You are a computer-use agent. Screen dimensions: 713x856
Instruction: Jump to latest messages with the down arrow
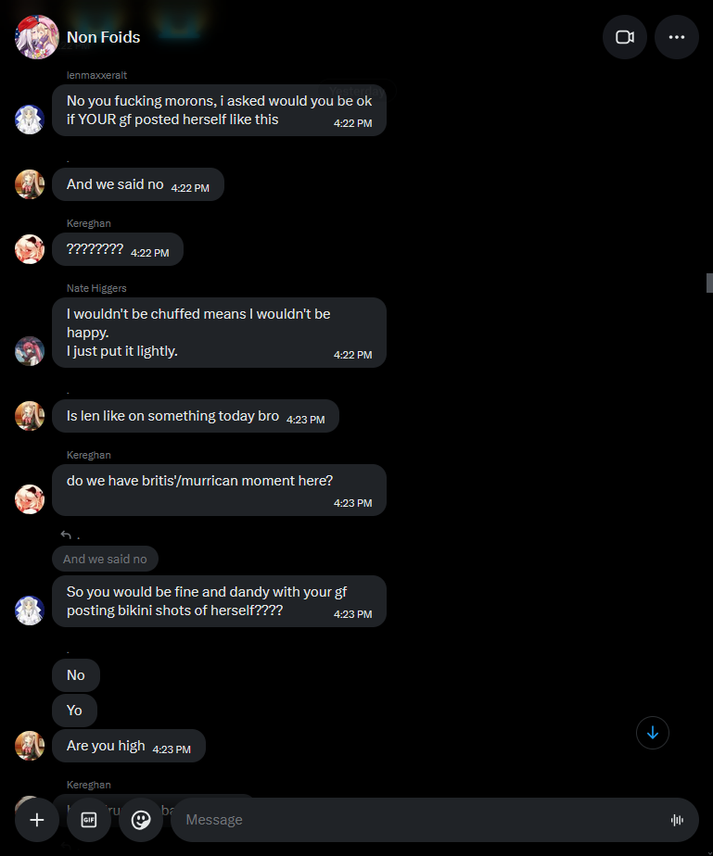[x=653, y=733]
